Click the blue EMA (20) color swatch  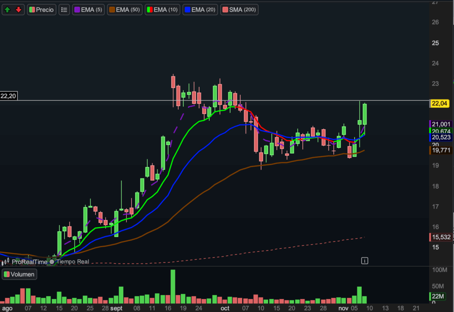pos(187,9)
